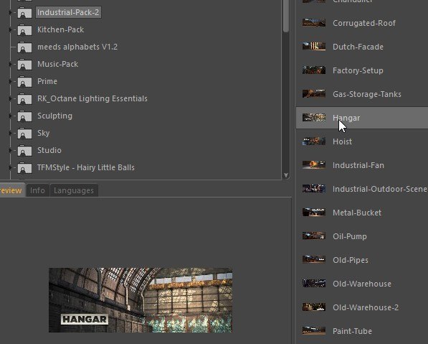Expand the Kitchen-Pack tree node
The width and height of the screenshot is (428, 344).
point(10,30)
